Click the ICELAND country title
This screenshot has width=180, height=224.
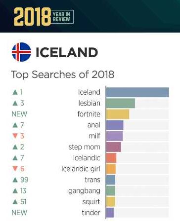(x=67, y=52)
